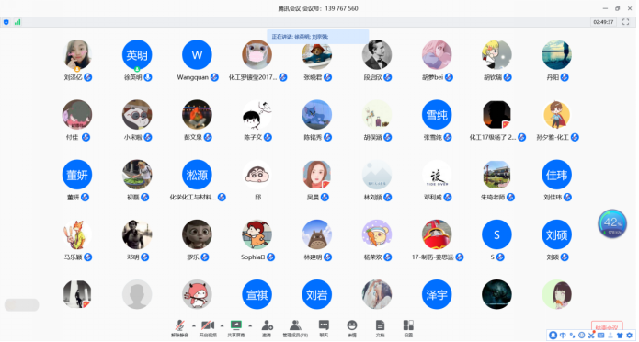Open the meeting security shield info

pyautogui.click(x=6, y=22)
